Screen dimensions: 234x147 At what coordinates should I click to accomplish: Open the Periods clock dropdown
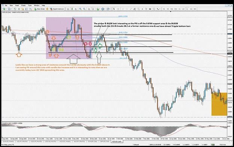point(103,9)
